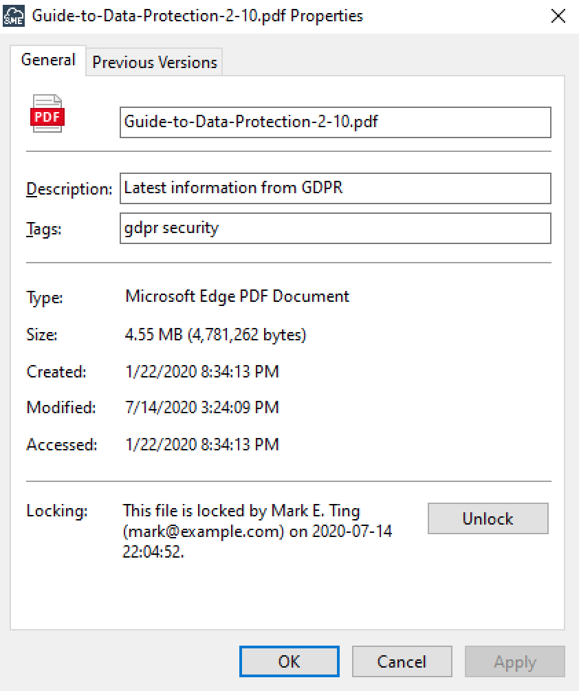Click the greyed-out Apply button
Viewport: 579px width, 691px height.
514,661
